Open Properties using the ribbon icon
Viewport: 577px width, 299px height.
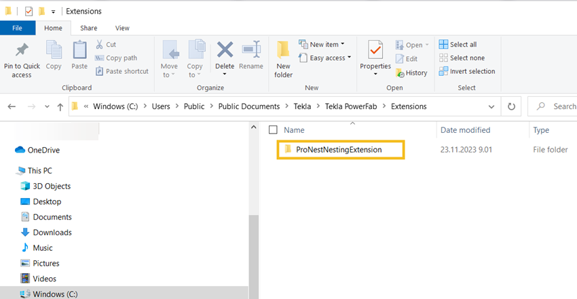375,51
